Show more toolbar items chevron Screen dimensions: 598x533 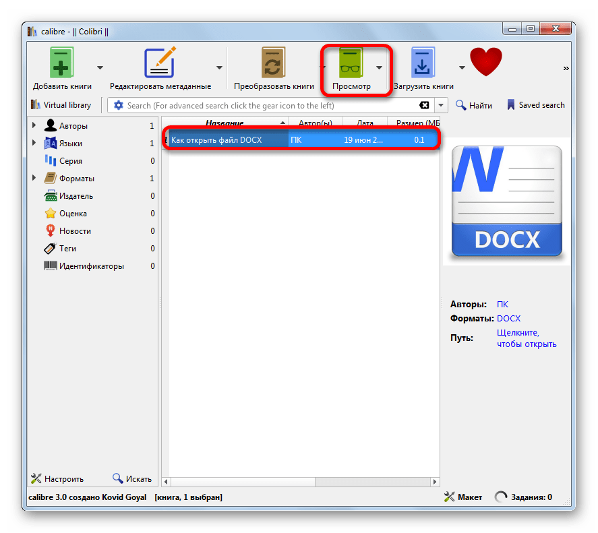[566, 68]
